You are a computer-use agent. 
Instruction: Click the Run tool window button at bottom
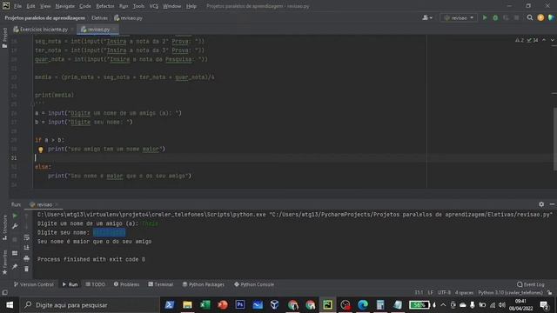coord(70,284)
